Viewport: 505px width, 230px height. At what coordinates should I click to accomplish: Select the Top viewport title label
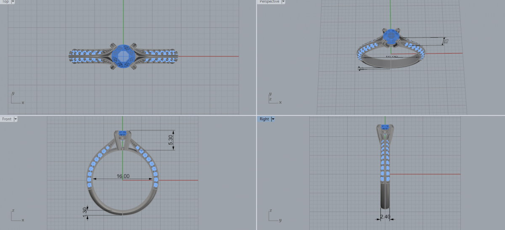point(5,2)
